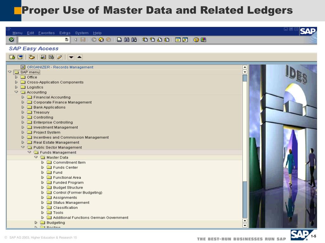The image size is (325, 243).
Task: Open the Menu menu
Action: tap(17, 33)
